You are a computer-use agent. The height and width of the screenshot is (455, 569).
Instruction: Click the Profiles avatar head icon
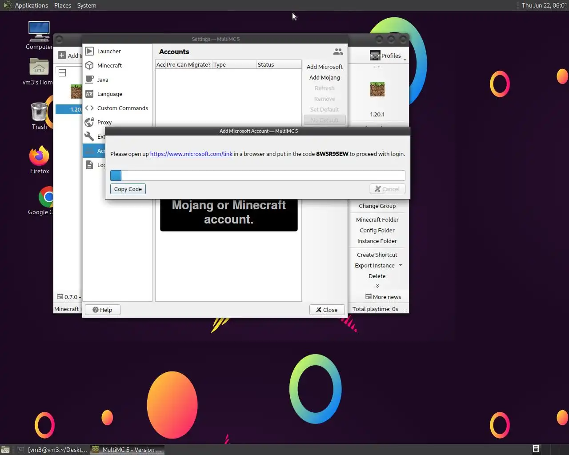[x=375, y=56]
